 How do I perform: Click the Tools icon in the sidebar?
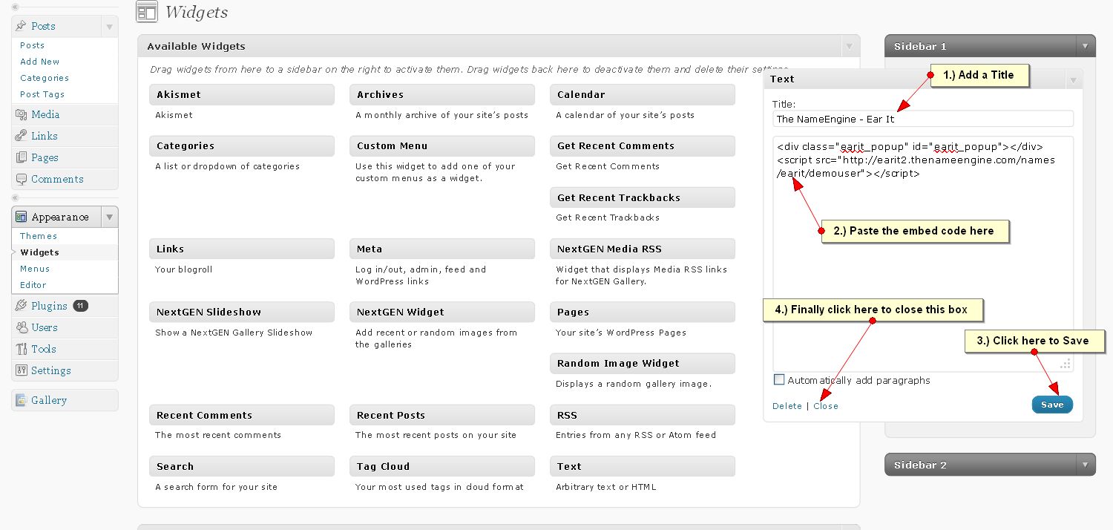click(x=21, y=349)
